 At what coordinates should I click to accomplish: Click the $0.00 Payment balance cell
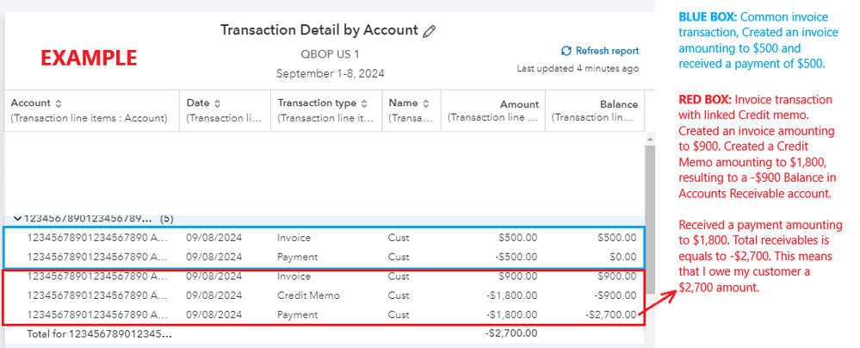pyautogui.click(x=620, y=257)
